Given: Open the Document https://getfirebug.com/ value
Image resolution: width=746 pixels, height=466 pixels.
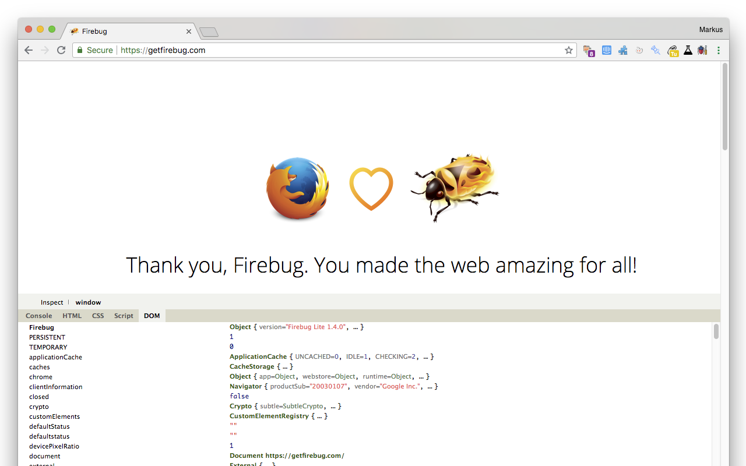Looking at the screenshot, I should tap(287, 456).
